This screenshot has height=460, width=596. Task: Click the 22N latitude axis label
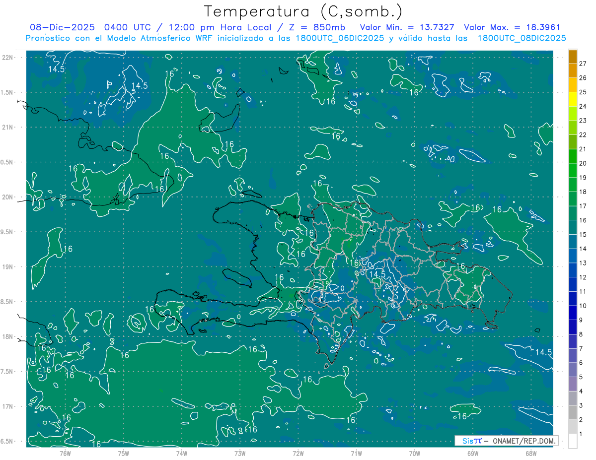[7, 57]
